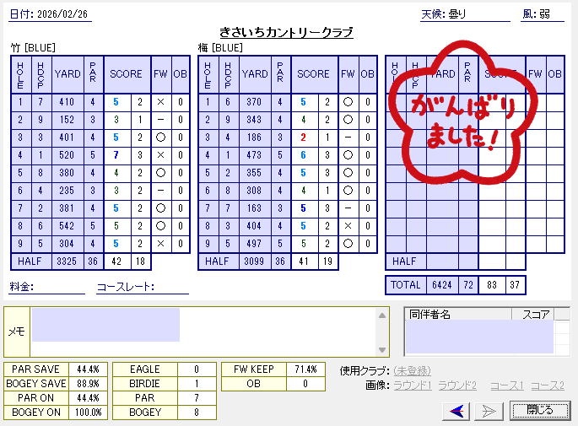Viewport: 578px width, 426px height.
Task: Open the ラウンド1 image link
Action: [413, 386]
